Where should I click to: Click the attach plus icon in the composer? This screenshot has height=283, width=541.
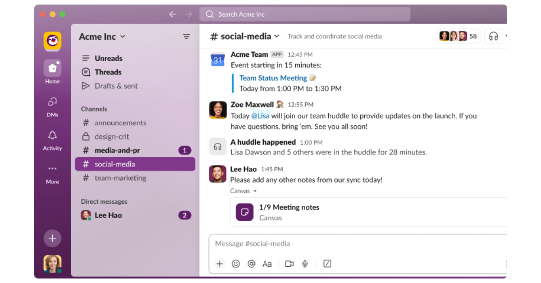tap(220, 264)
